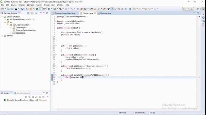
Task: Start the server in Servers view
Action: 33,97
